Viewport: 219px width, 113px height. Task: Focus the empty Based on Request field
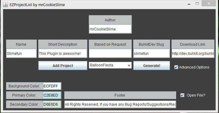pos(110,53)
